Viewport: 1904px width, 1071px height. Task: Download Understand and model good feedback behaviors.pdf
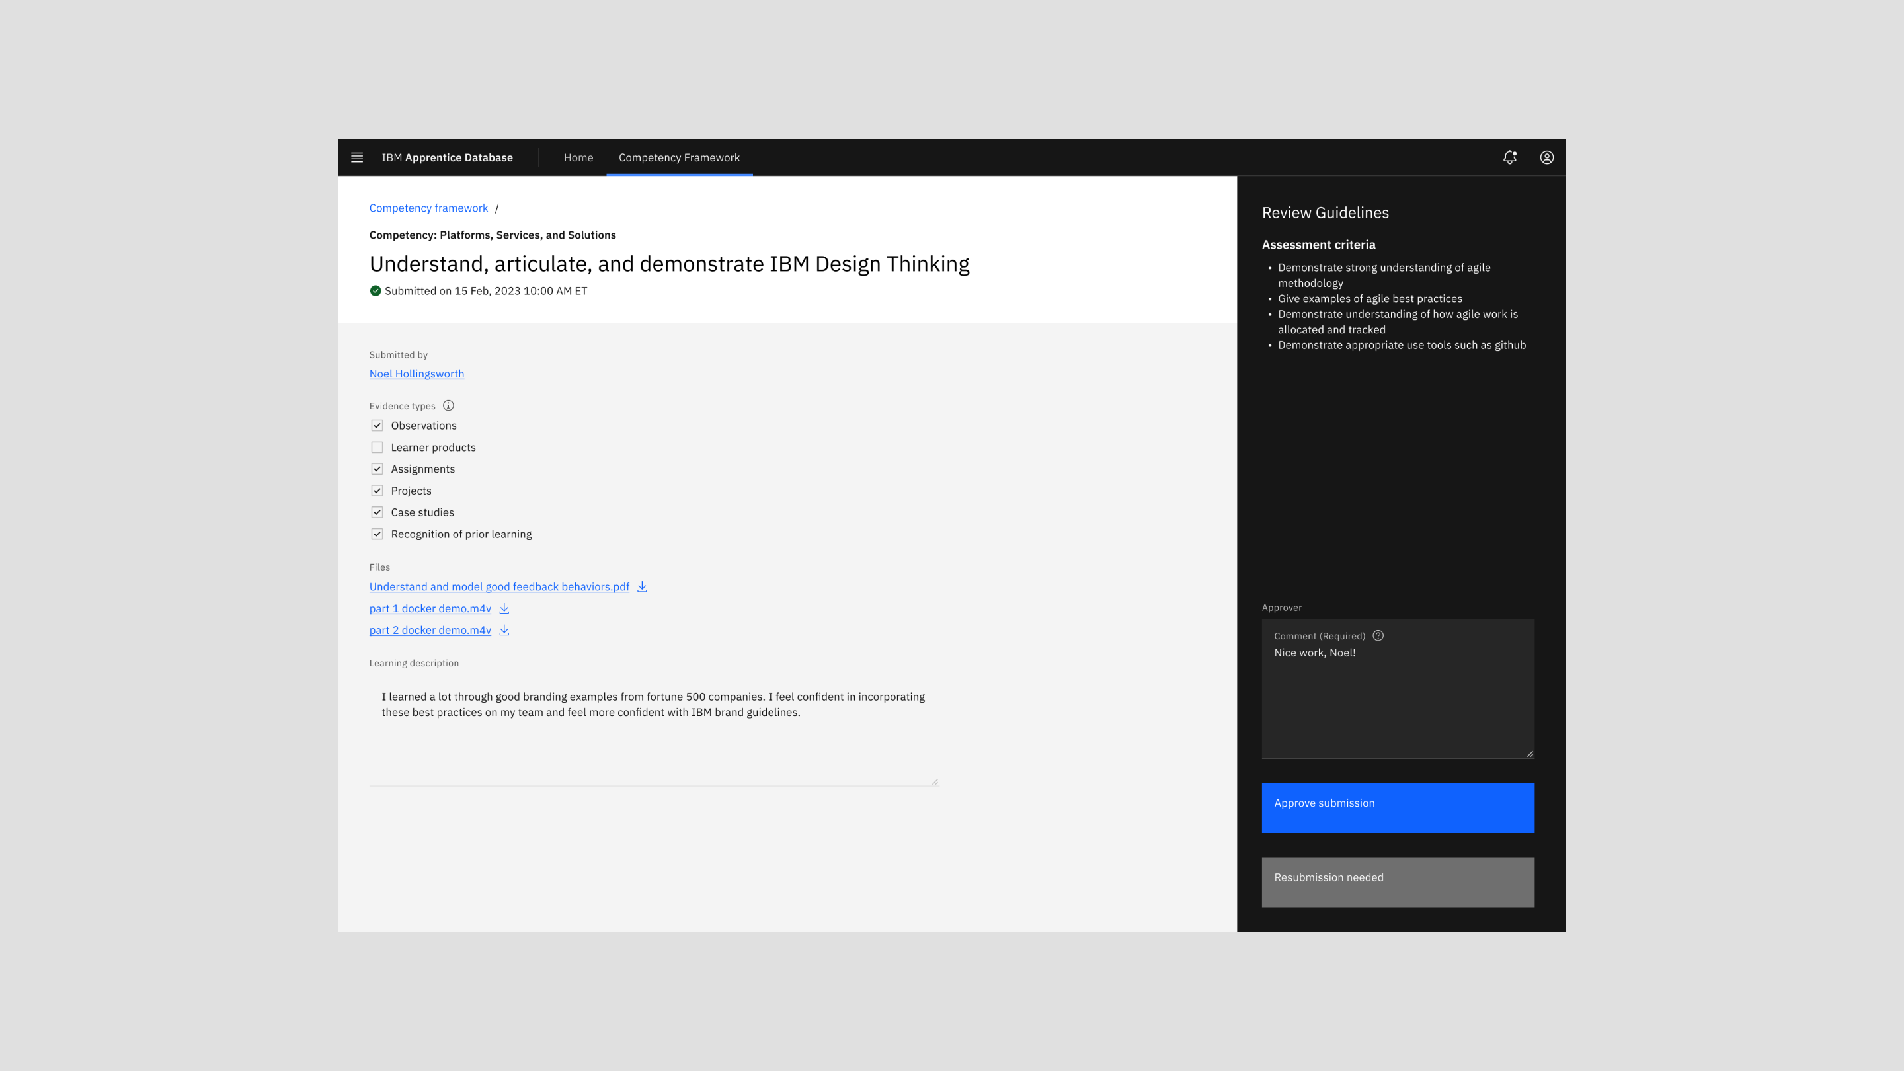tap(643, 587)
